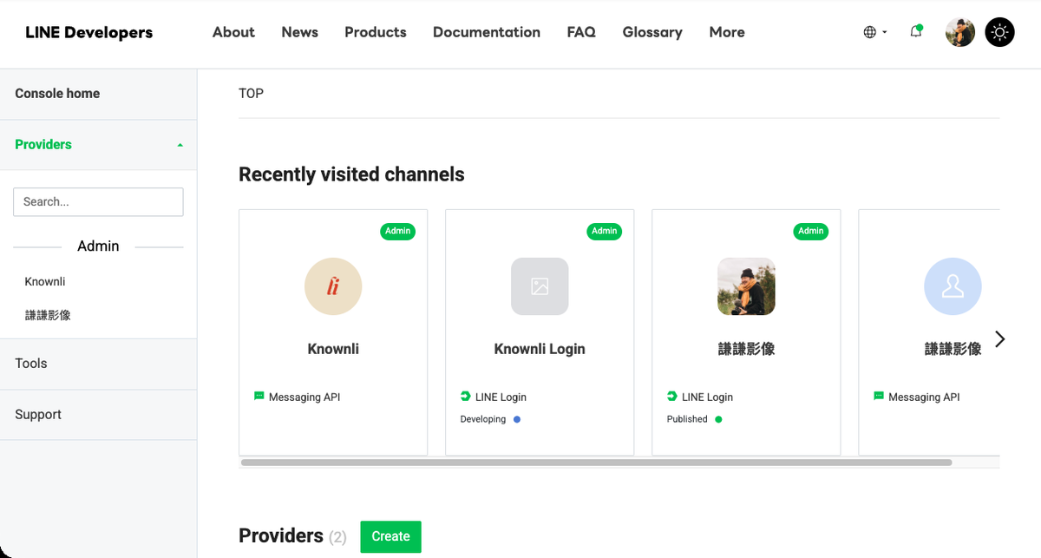Open the Glossary page

652,32
